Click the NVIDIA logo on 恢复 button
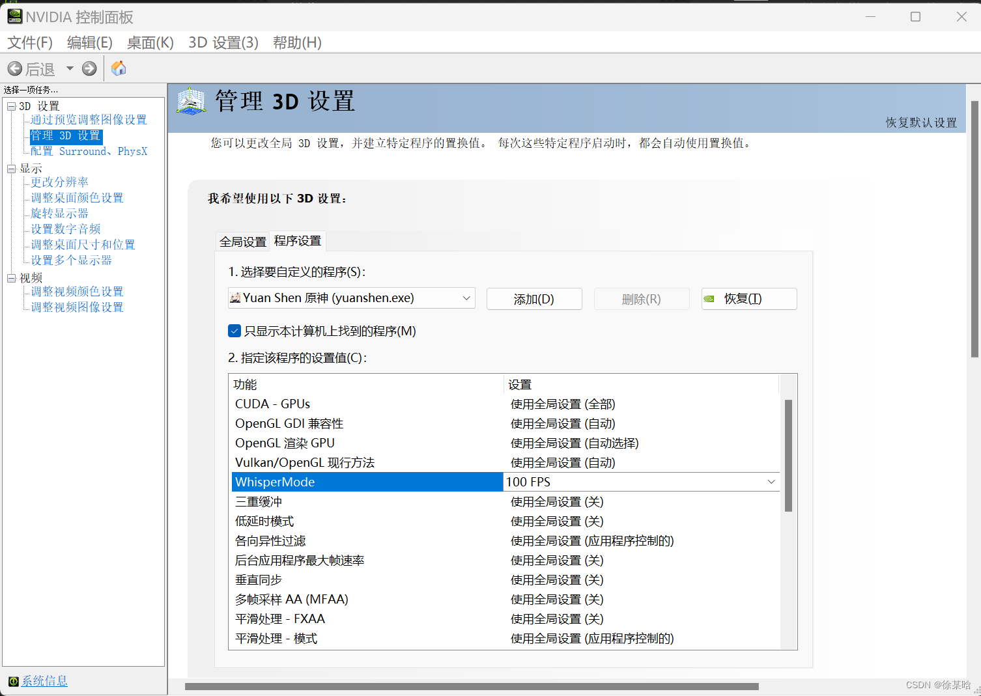Screen dimensions: 981x696 pyautogui.click(x=709, y=299)
